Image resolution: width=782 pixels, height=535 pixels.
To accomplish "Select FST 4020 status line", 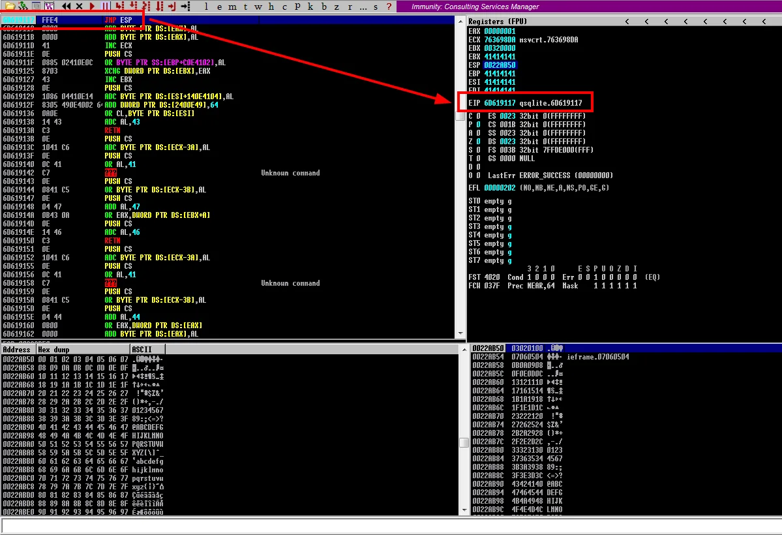I will tap(564, 277).
